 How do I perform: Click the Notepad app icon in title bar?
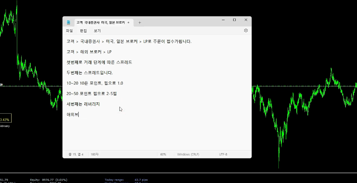point(69,22)
